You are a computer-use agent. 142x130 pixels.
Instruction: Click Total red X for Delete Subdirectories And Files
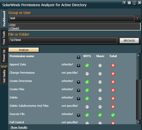[113, 107]
